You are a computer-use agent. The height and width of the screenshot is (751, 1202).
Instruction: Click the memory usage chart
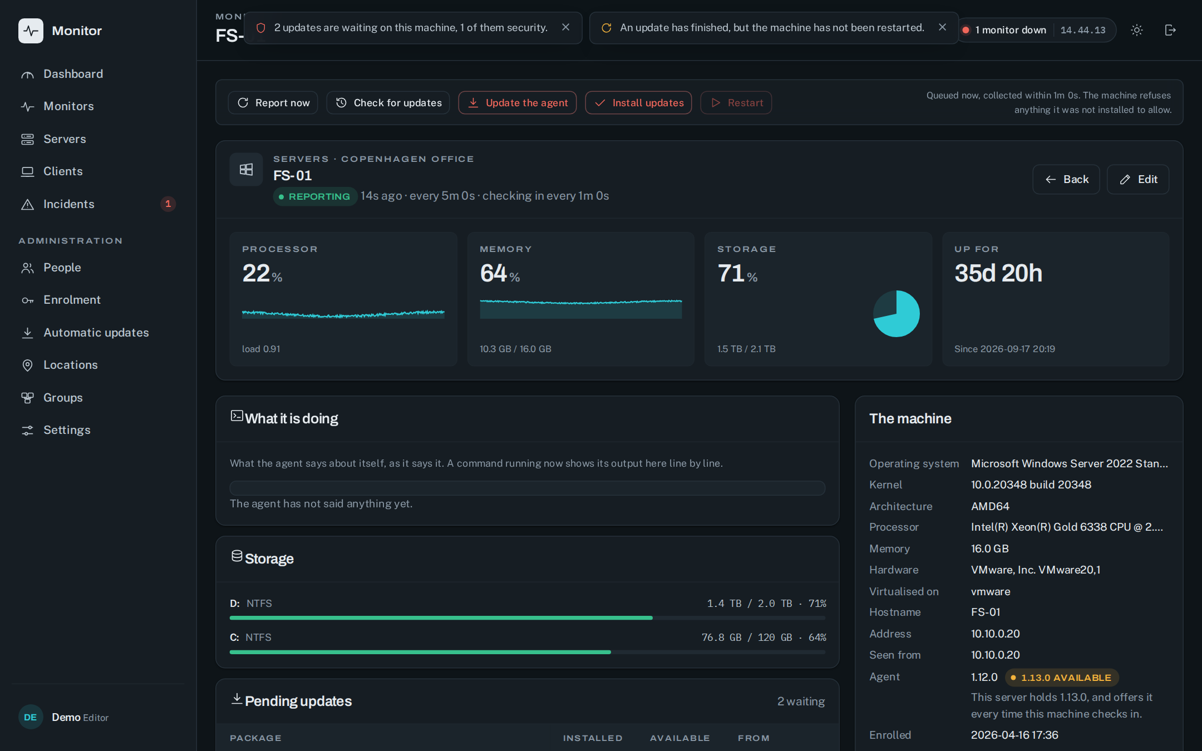coord(581,309)
